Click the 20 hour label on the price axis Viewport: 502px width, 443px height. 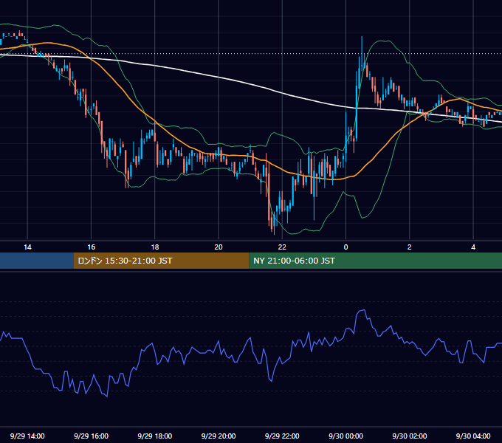219,247
